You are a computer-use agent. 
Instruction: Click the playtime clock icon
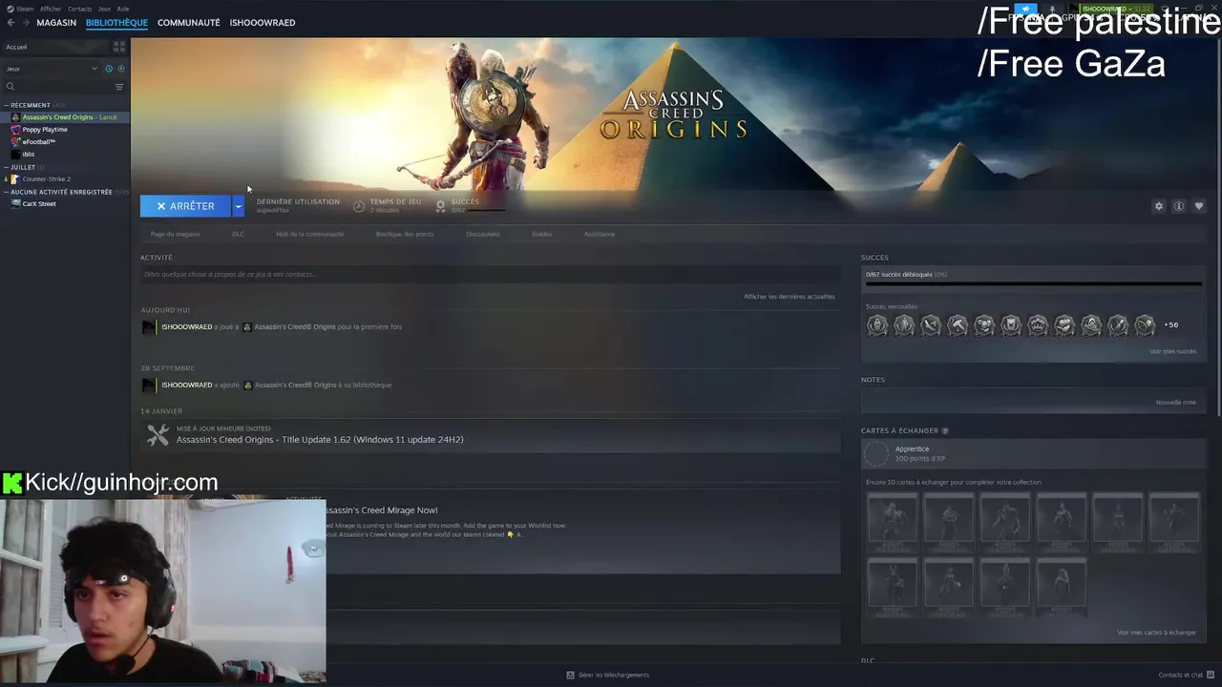pyautogui.click(x=359, y=206)
